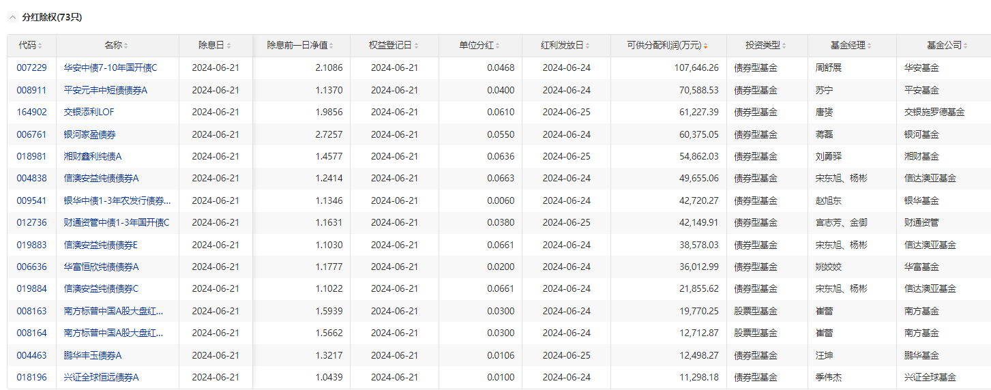This screenshot has height=390, width=991.
Task: Sort by 基金公司 sort icon
Action: 966,46
